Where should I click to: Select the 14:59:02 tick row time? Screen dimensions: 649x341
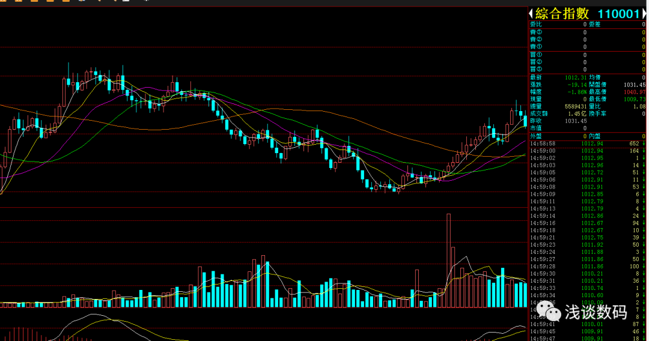coord(543,158)
